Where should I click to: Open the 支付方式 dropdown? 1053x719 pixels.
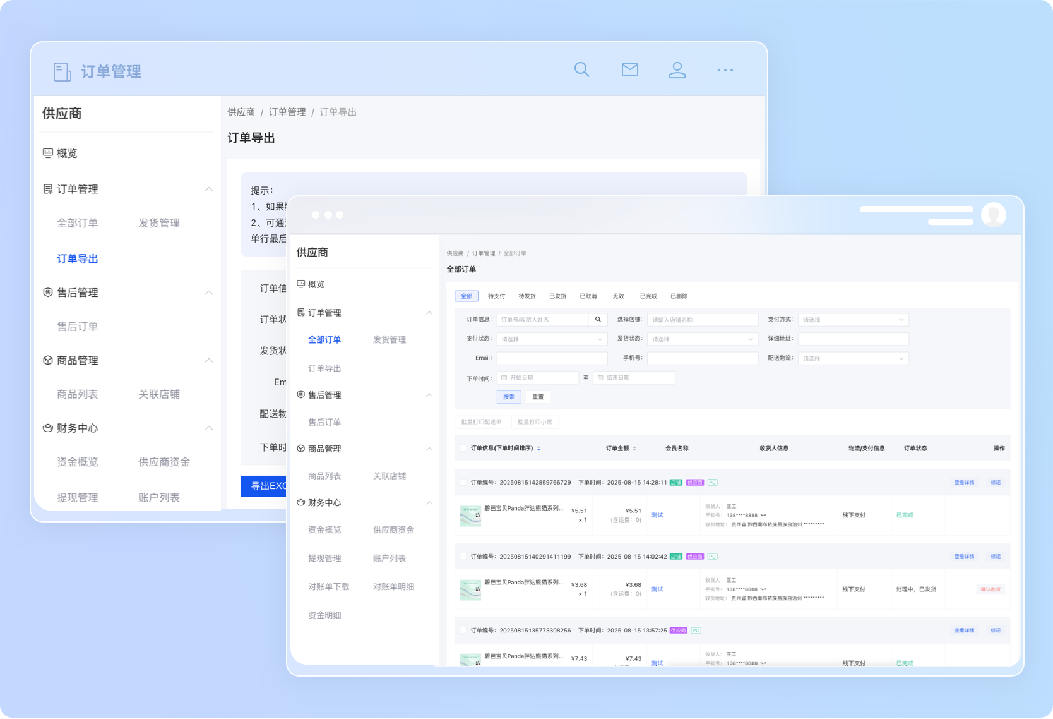853,320
